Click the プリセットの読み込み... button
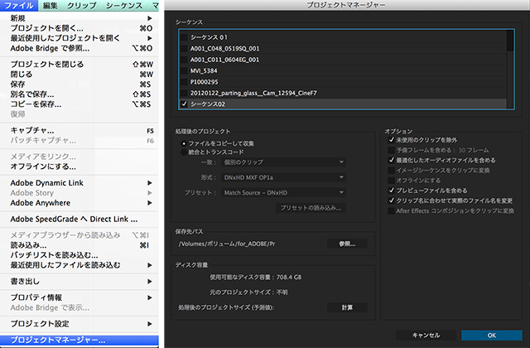Viewport: 530px width, 348px height. pyautogui.click(x=311, y=208)
